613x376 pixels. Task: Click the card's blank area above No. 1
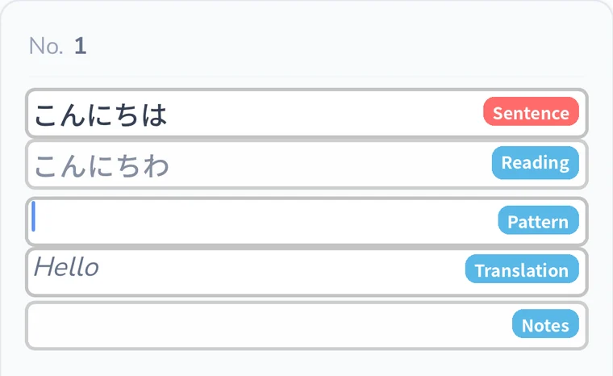point(306,18)
